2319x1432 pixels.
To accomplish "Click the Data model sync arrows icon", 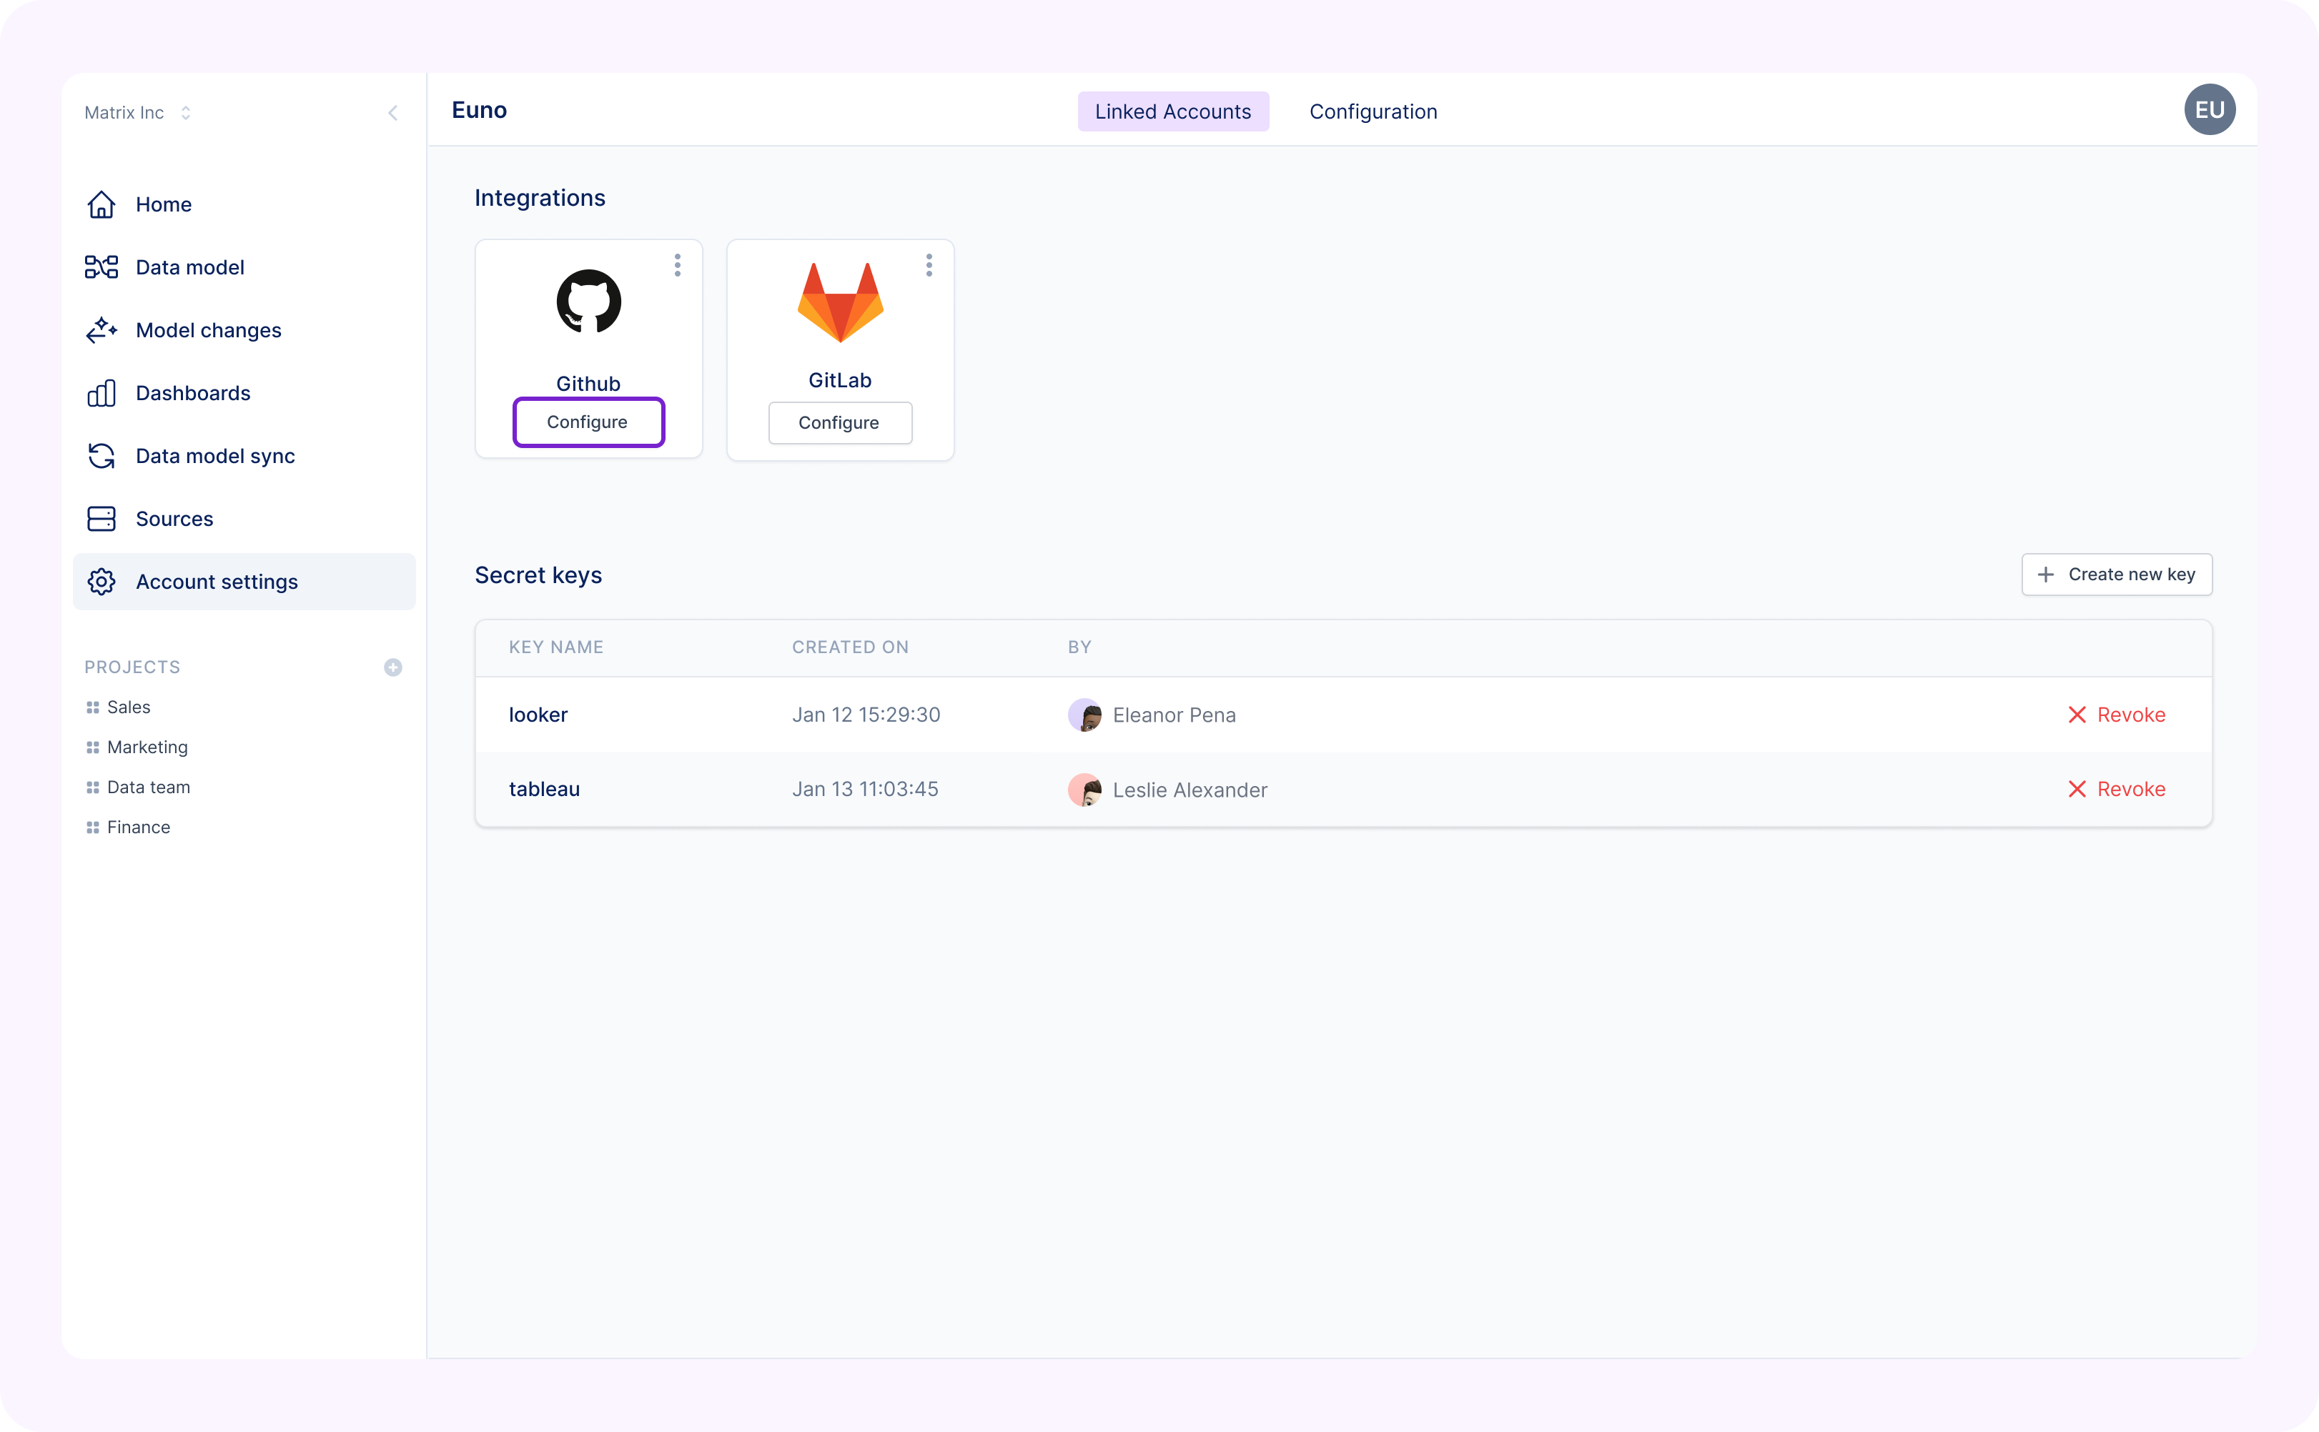I will click(x=102, y=457).
